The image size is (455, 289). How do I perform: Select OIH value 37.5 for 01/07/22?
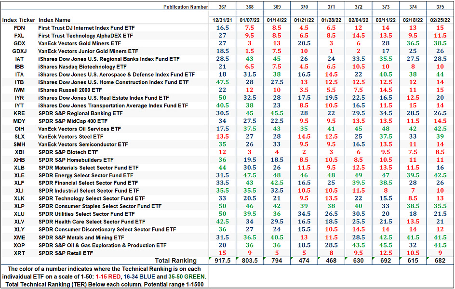(x=250, y=129)
